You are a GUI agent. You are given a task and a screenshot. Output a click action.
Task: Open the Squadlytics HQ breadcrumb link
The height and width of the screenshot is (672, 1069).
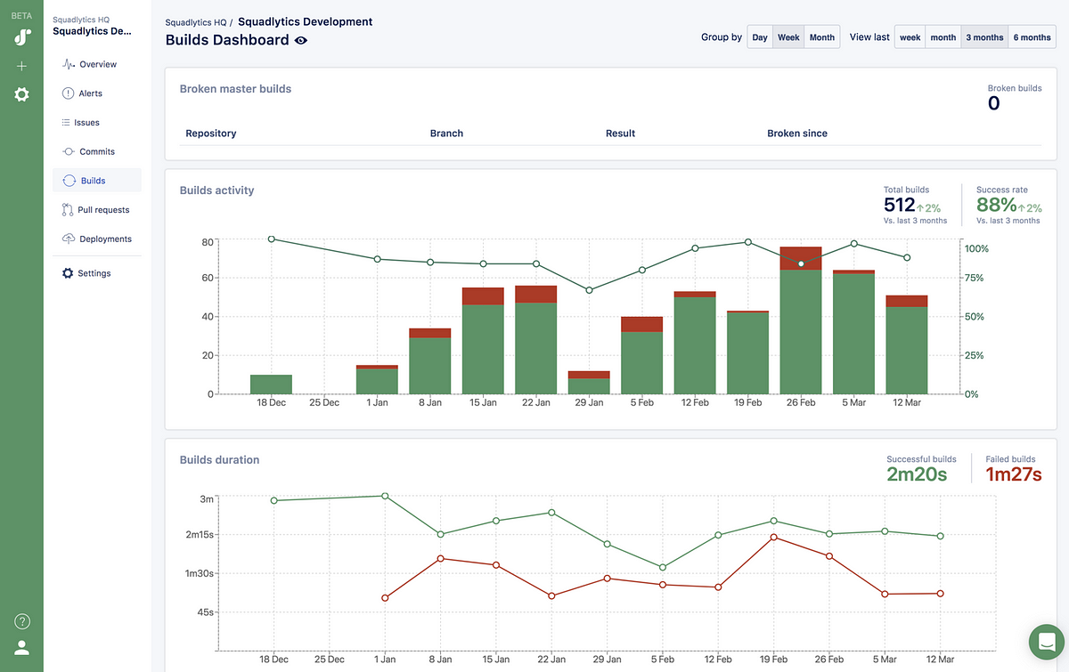click(x=196, y=21)
